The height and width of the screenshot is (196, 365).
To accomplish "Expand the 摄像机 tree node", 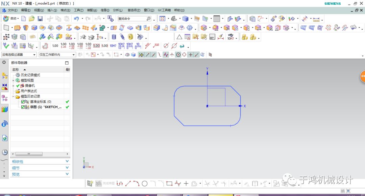I will click(13, 86).
